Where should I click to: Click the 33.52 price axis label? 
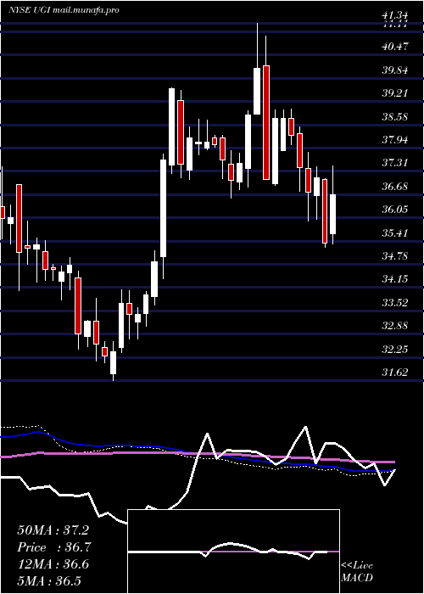395,303
